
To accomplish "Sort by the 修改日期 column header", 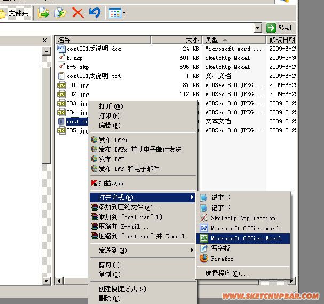I will 281,40.
